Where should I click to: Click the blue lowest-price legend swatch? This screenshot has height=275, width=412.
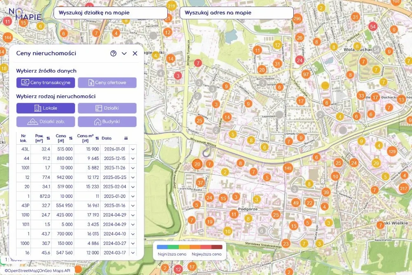(x=162, y=247)
